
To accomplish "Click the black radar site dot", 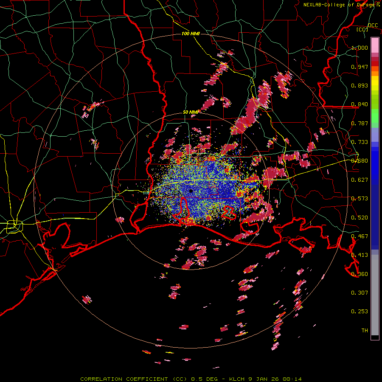I will [191, 191].
